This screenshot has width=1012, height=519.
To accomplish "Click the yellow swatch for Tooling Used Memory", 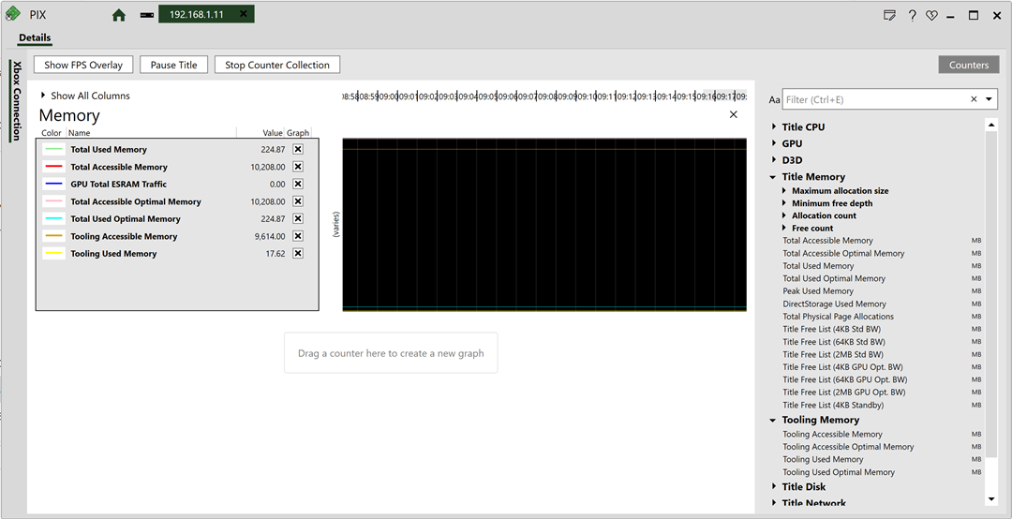I will (53, 254).
